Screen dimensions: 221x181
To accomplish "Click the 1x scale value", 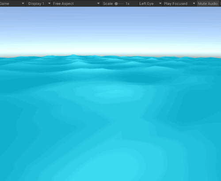I will pos(127,4).
